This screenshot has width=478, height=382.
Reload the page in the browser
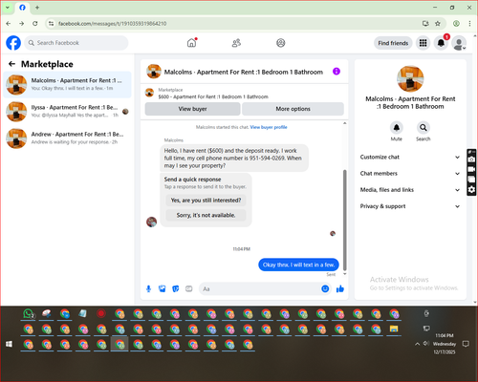coord(35,23)
